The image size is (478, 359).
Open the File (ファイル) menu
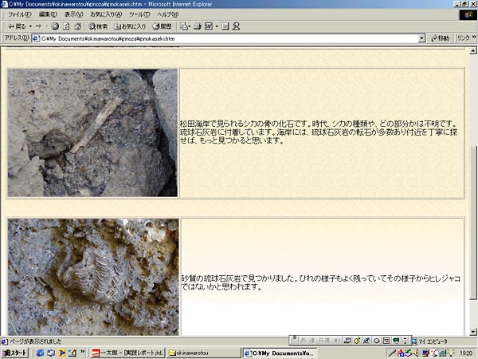pyautogui.click(x=19, y=14)
